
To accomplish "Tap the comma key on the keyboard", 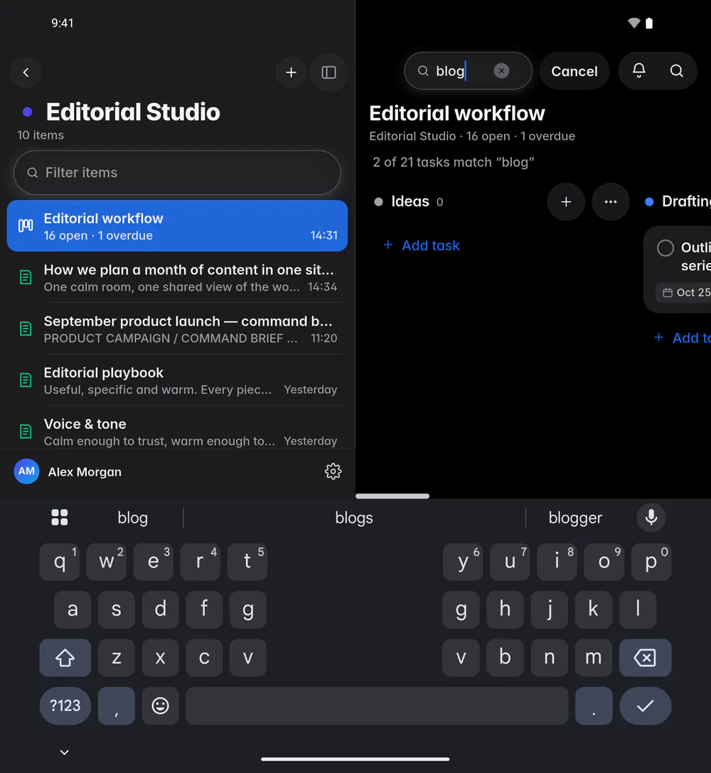I will pos(117,705).
